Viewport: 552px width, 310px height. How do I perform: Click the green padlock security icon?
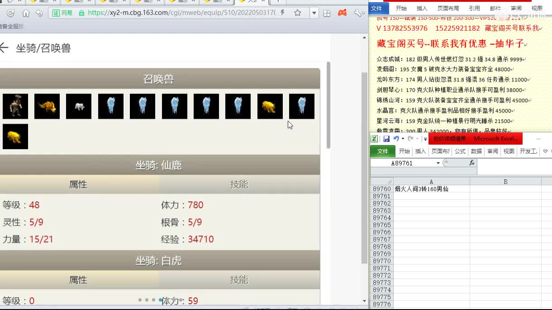[x=81, y=13]
